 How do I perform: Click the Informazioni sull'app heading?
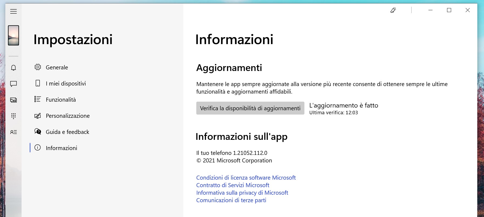coord(242,137)
